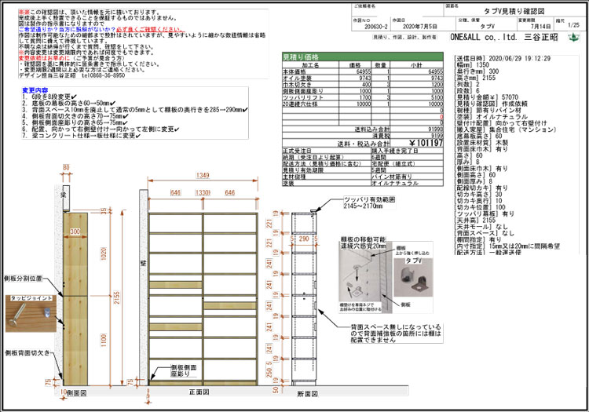Click the タブV bracket photo
The height and width of the screenshot is (412, 589).
413,279
